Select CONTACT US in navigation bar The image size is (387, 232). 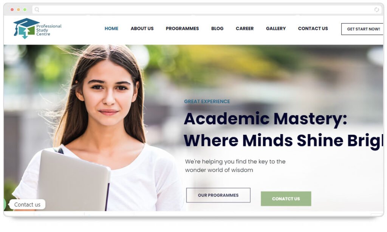point(313,29)
